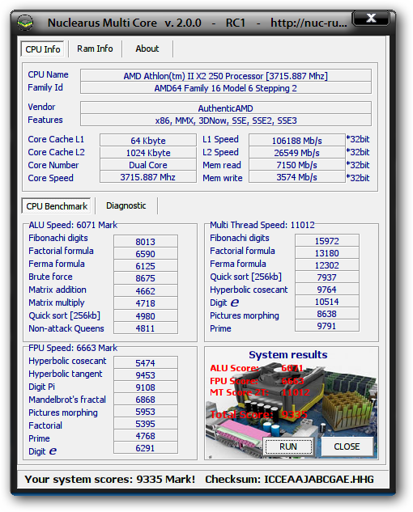Open the Ram Info tab
This screenshot has width=413, height=512.
95,49
